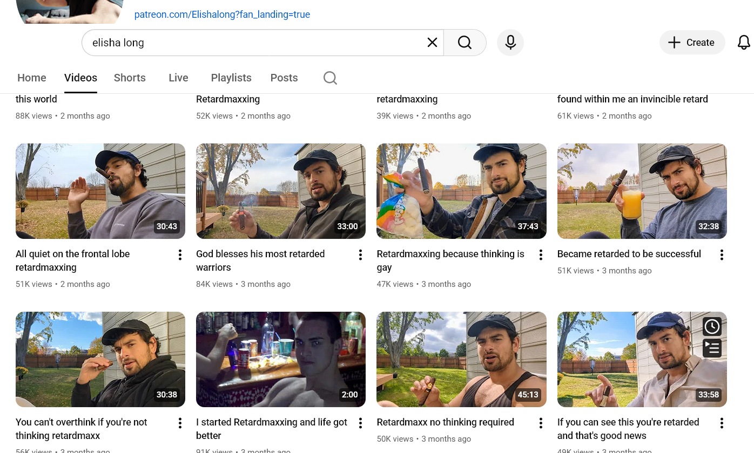Open the Posts tab

tap(284, 78)
